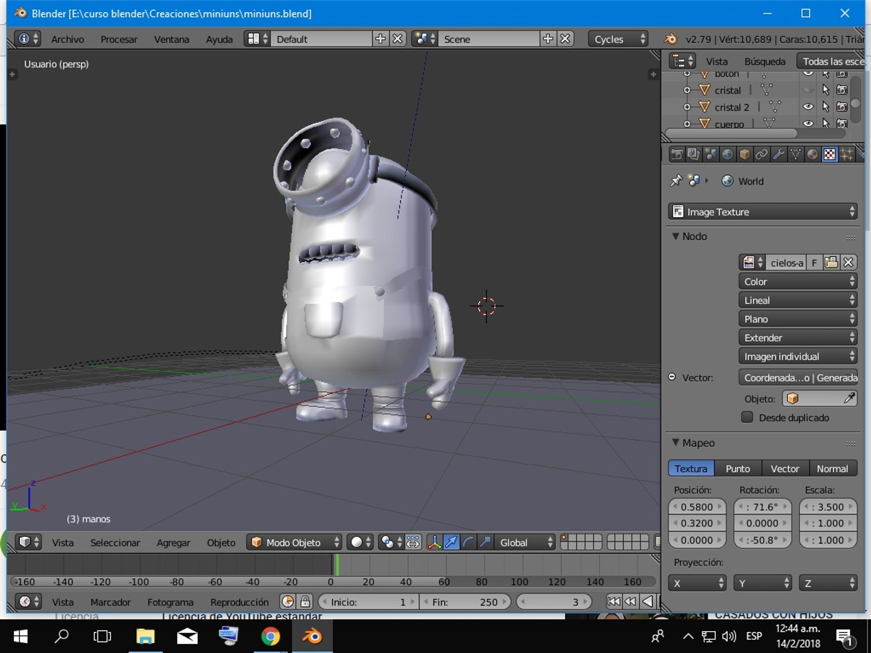Open the Ayuda menu
The height and width of the screenshot is (653, 871).
(219, 39)
